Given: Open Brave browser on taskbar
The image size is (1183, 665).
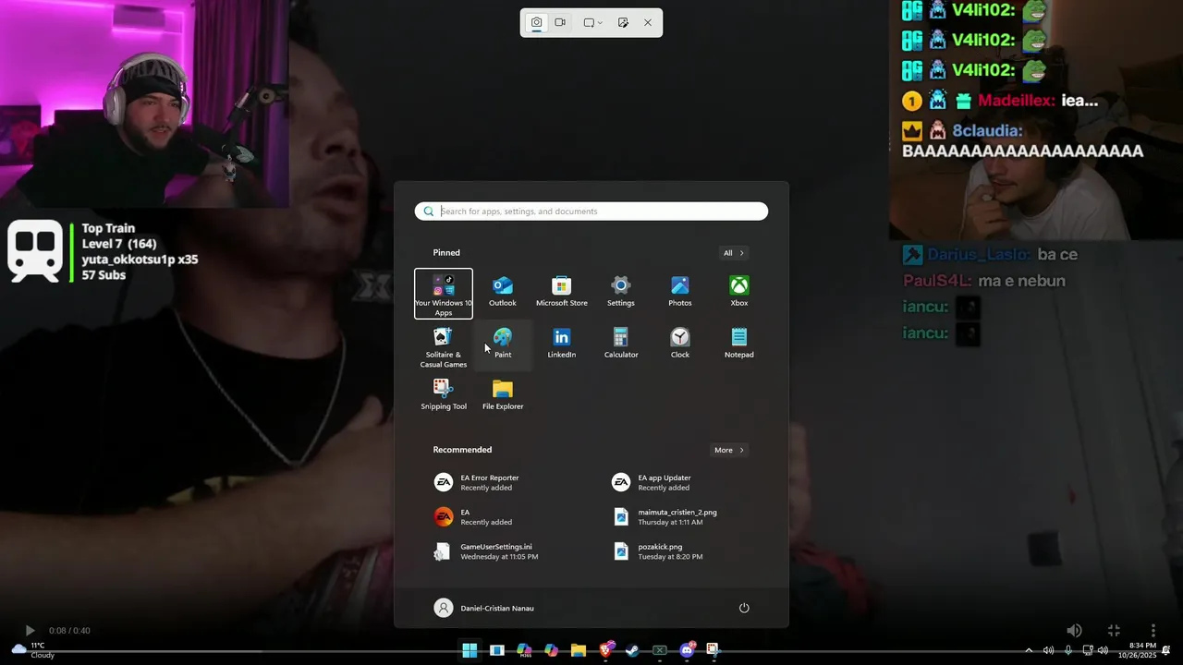Looking at the screenshot, I should point(605,650).
